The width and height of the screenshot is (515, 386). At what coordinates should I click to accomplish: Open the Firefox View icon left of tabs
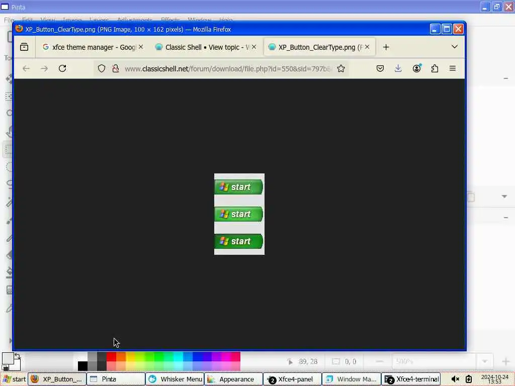24,47
